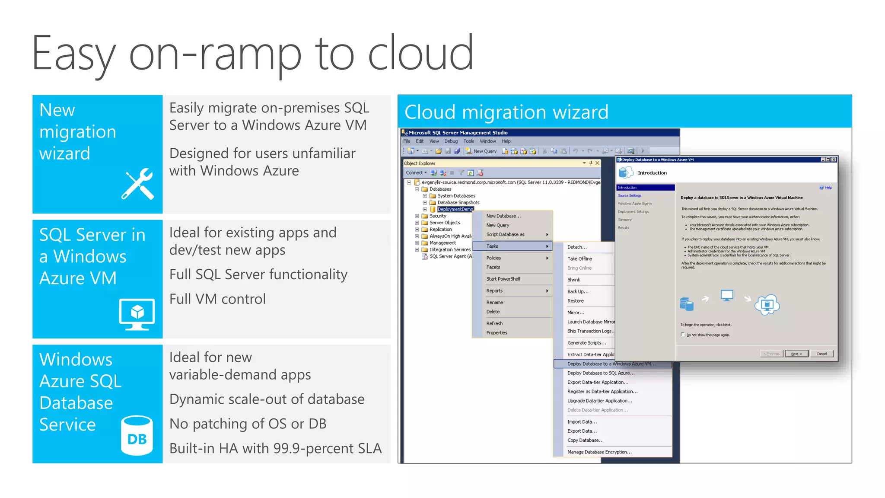Click the Next button in wizard
This screenshot has height=498, width=885.
tap(796, 354)
